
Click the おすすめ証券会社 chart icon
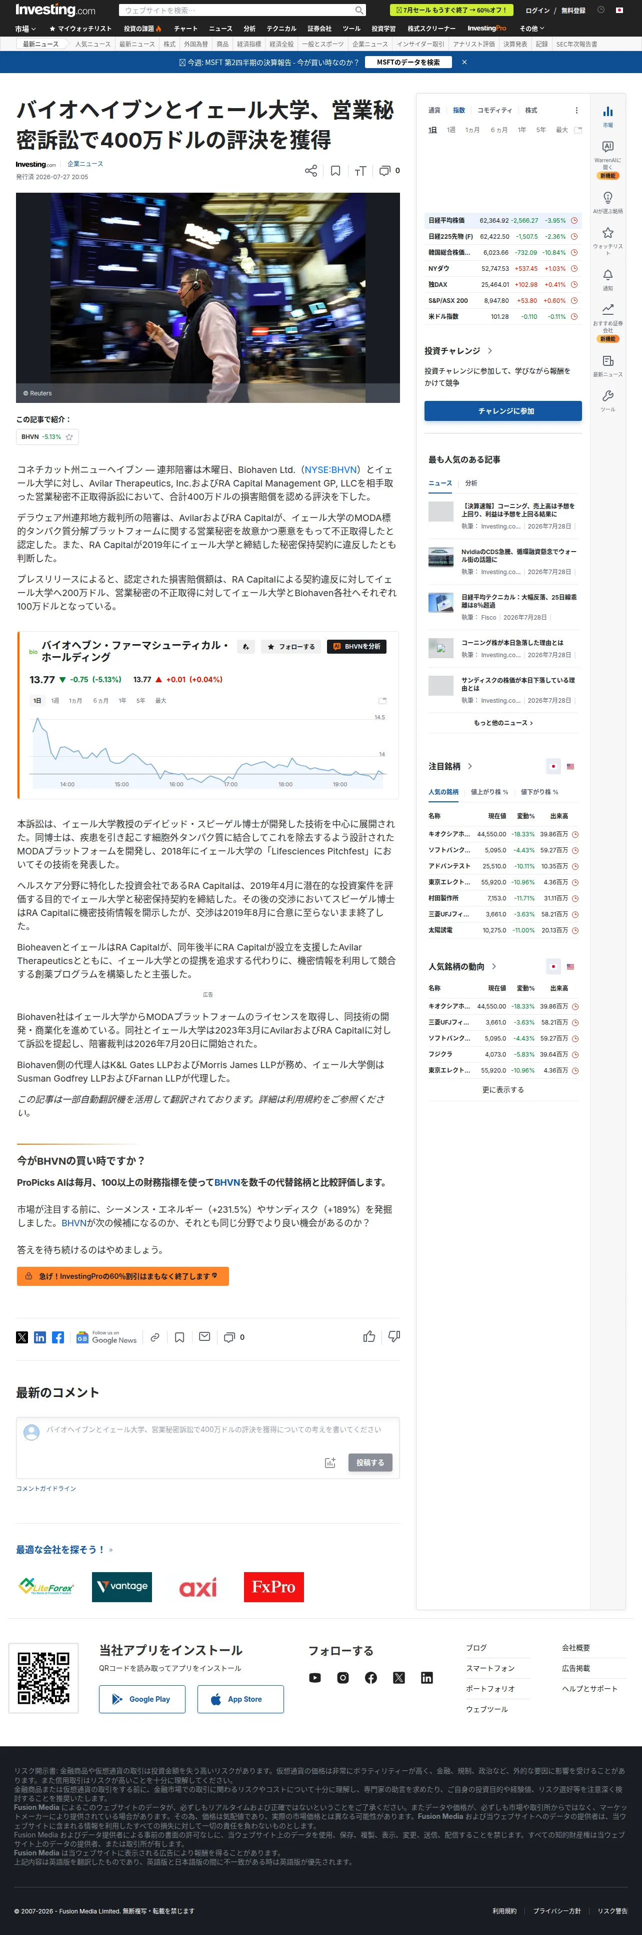607,309
